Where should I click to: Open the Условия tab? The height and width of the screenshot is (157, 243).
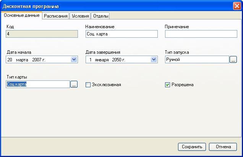click(80, 16)
